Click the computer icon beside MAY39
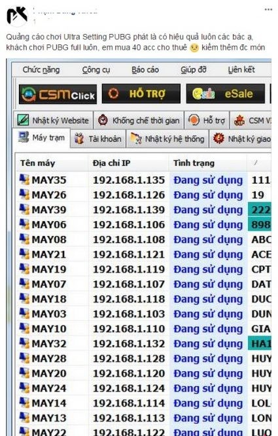The height and width of the screenshot is (436, 278). coord(24,209)
